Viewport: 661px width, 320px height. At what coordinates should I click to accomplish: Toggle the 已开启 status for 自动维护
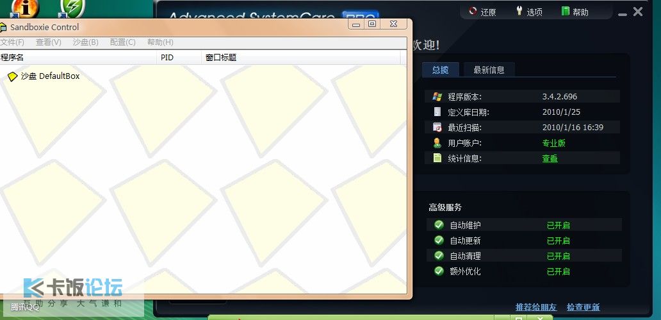(558, 226)
